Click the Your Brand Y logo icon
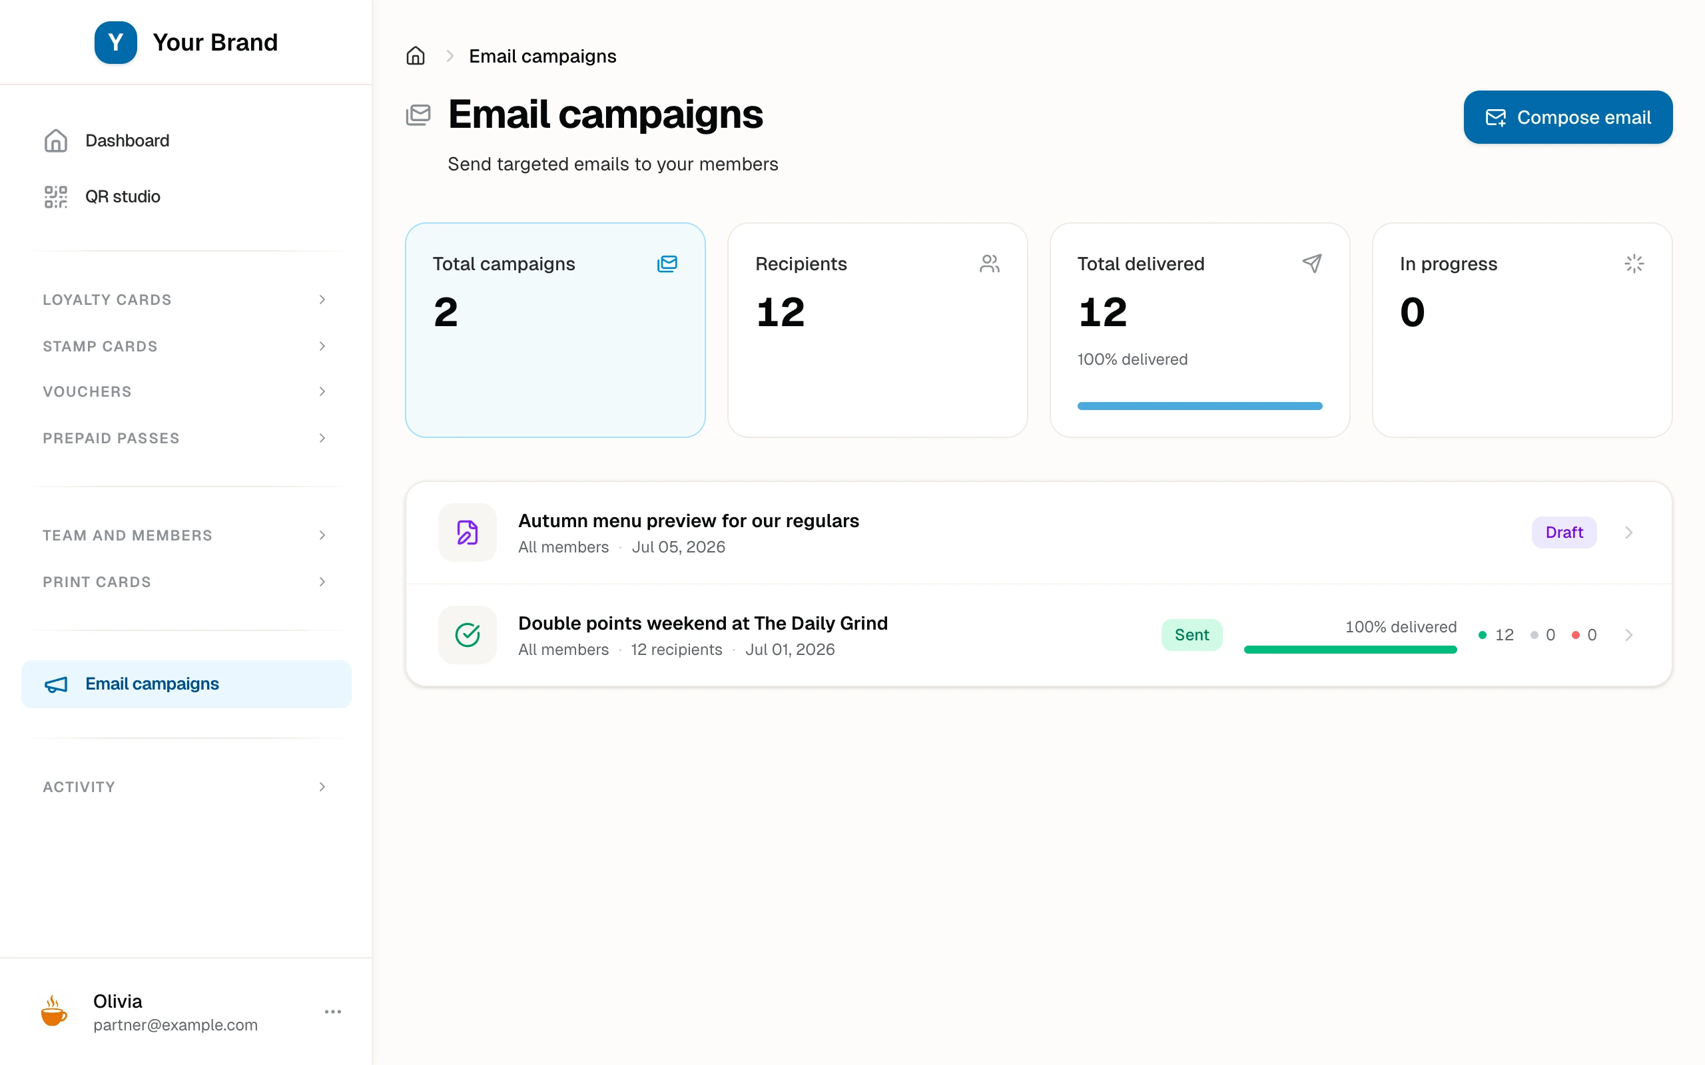The width and height of the screenshot is (1705, 1065). tap(115, 42)
